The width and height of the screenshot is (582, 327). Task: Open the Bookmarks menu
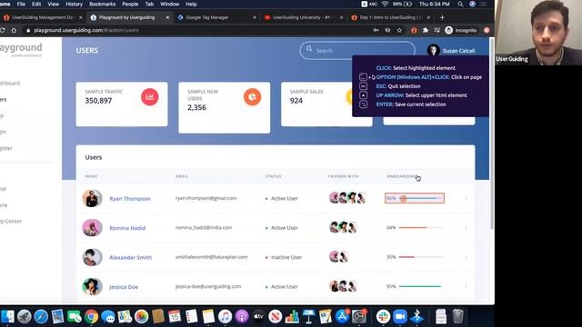point(103,4)
